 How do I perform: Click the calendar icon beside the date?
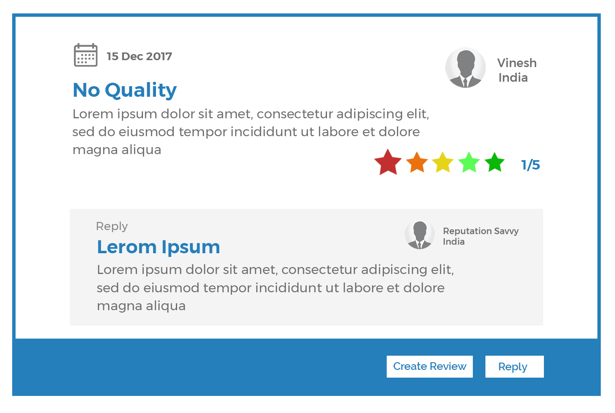click(x=86, y=55)
